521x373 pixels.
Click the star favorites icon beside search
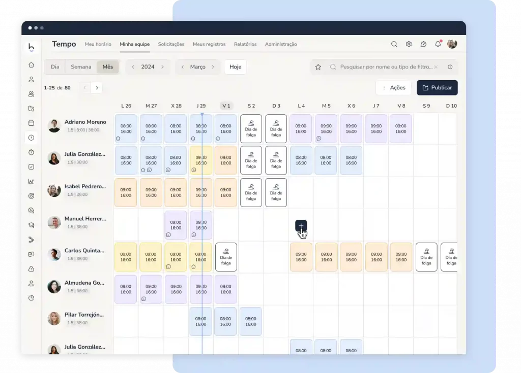318,67
